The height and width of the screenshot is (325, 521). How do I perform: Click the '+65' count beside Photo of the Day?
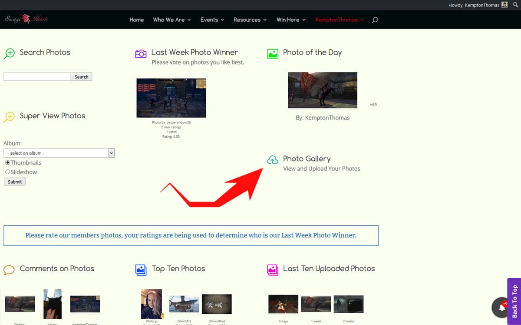pyautogui.click(x=373, y=105)
